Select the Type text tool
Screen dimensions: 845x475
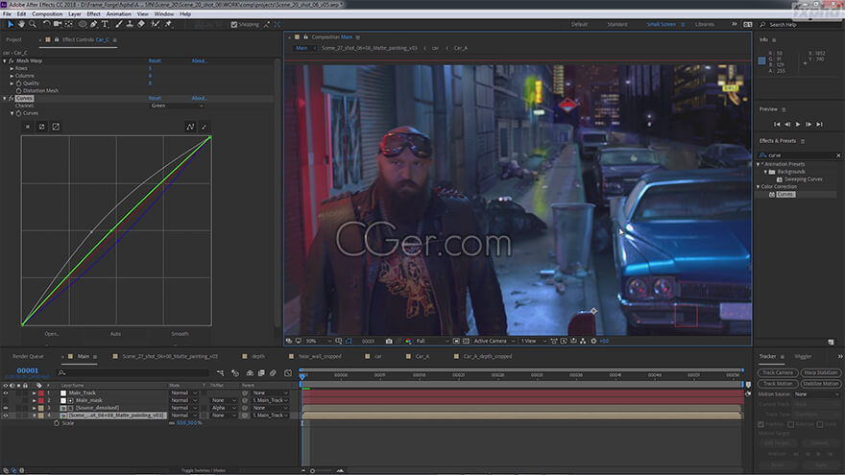click(105, 24)
